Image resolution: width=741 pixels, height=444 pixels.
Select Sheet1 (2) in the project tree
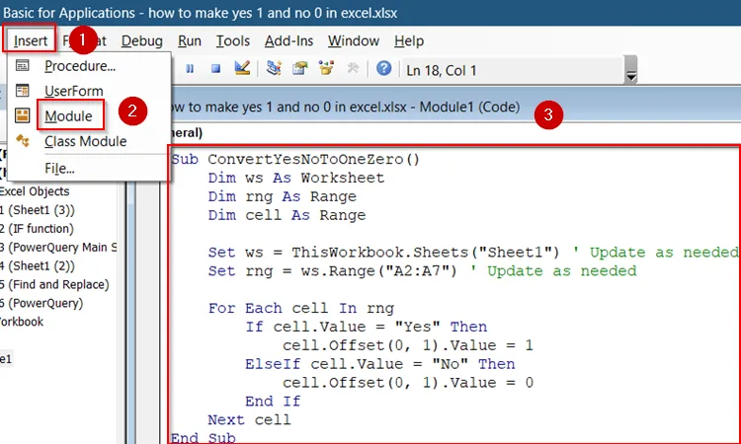[37, 265]
